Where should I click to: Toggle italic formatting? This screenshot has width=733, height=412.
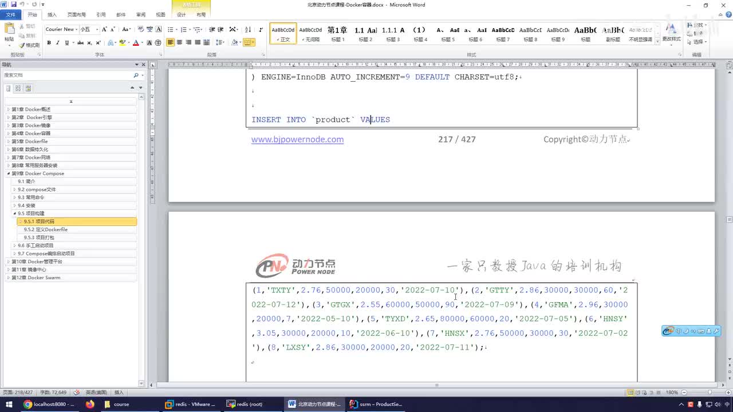[58, 43]
